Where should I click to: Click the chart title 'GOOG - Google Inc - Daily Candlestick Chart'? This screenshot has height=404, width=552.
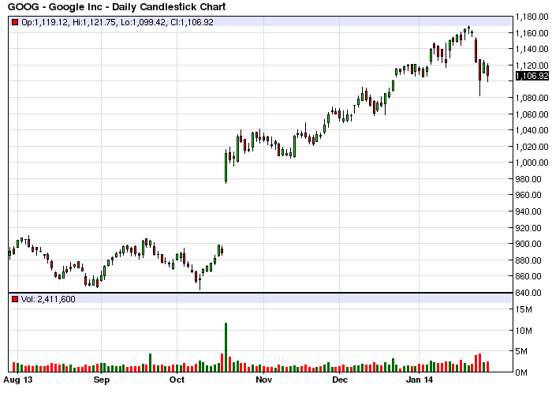point(117,6)
